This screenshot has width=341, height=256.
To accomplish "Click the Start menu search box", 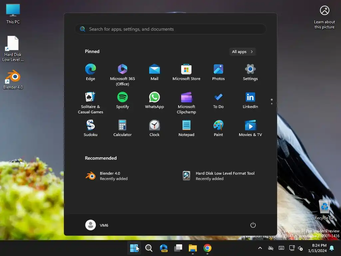I will (x=170, y=29).
